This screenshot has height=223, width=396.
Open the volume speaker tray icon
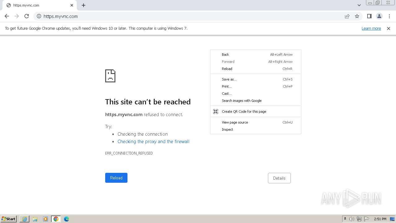pos(352,219)
